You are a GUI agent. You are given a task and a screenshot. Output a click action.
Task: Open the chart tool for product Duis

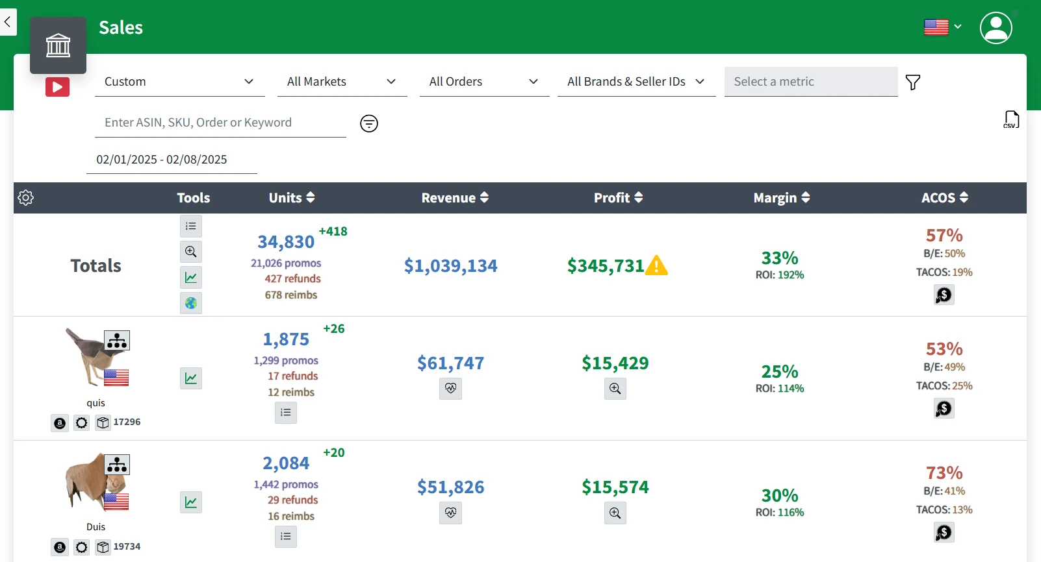191,502
